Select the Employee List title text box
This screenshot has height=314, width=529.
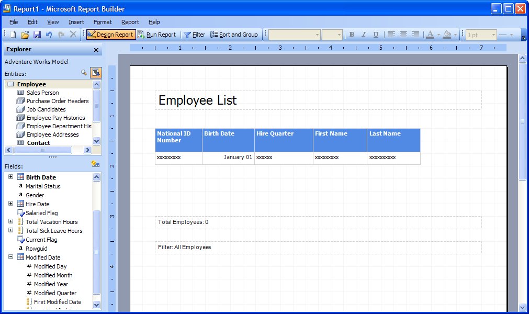point(318,100)
